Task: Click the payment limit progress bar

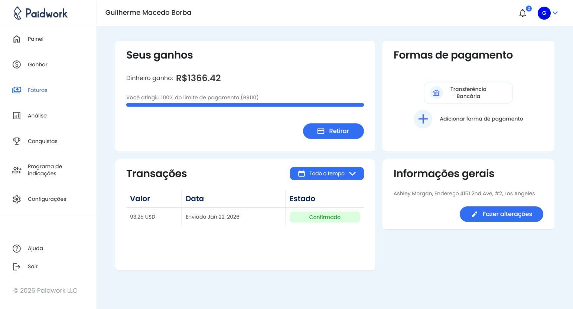Action: [245, 104]
